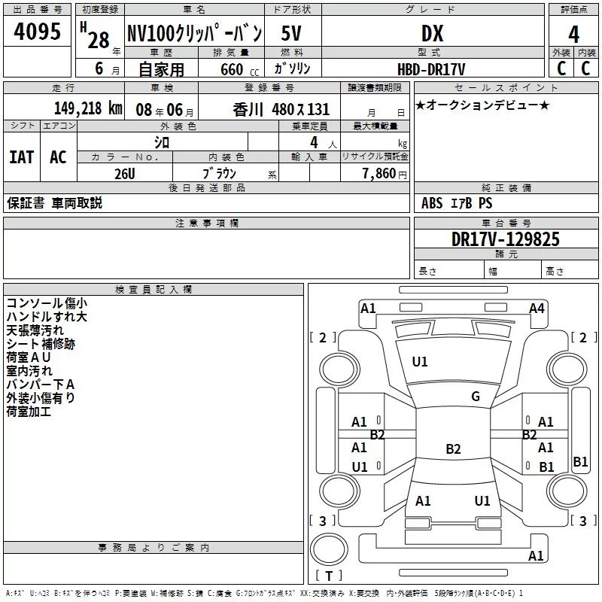Select the [T] spare tire label
602x602 pixels.
[328, 576]
